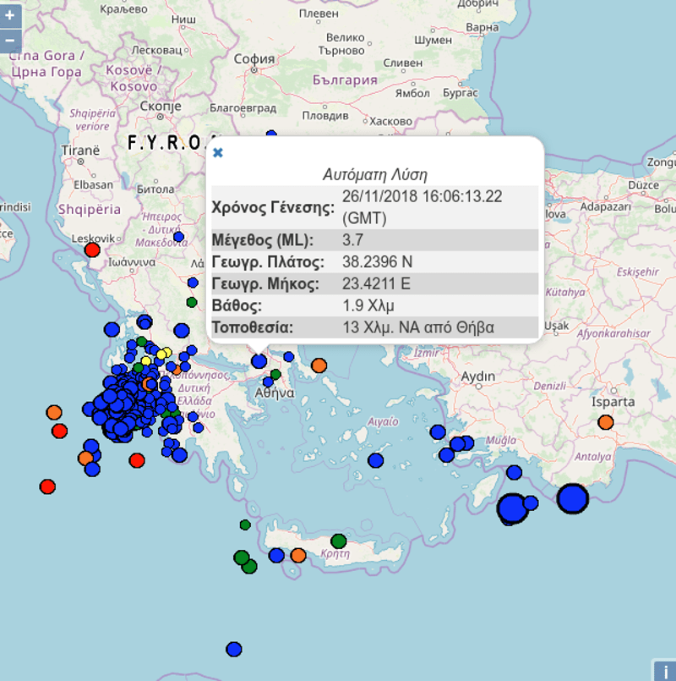Viewport: 676px width, 681px height.
Task: Click the blue marker in the central Aegean
Action: click(x=377, y=460)
